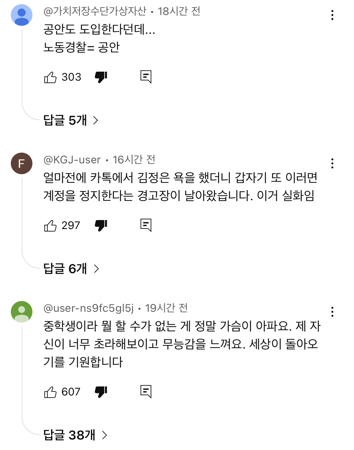This screenshot has height=450, width=354.
Task: Open the @KGJ-user channel link
Action: (x=72, y=160)
